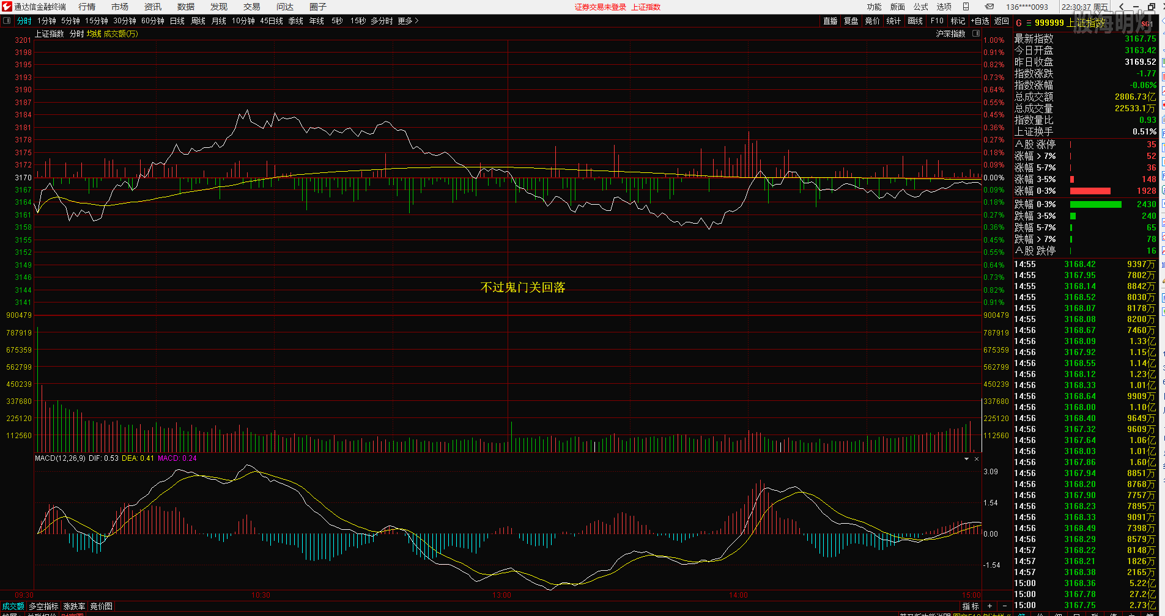
Task: Zoom in using the plus button
Action: click(990, 606)
